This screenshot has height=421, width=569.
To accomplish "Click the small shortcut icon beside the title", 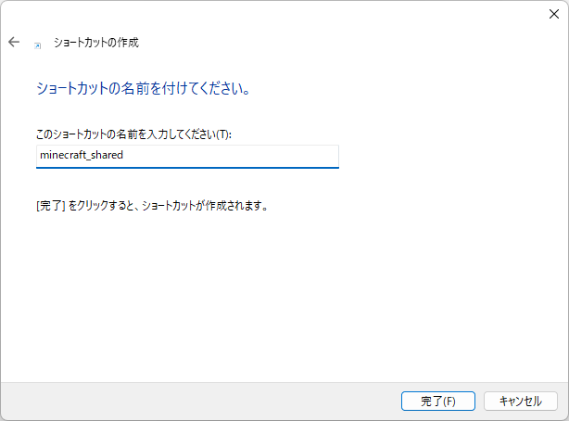I will click(37, 44).
